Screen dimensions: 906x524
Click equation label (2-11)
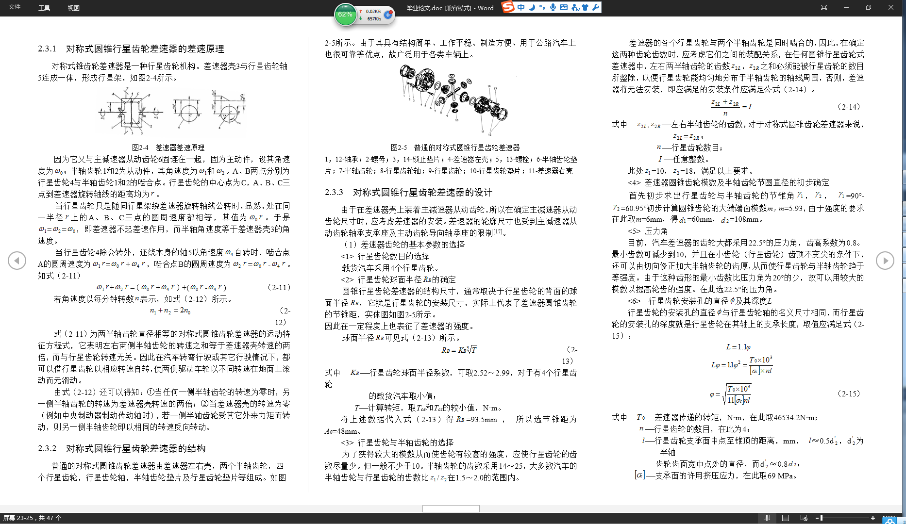(279, 287)
